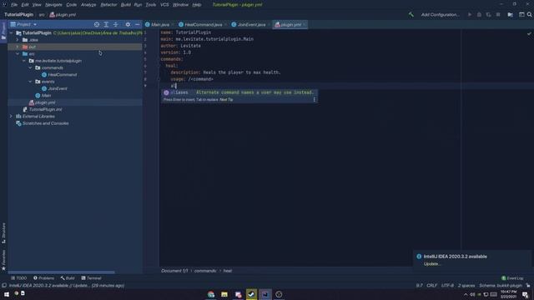Click the tool window quick access icon in status bar
The image size is (534, 300).
tap(4, 286)
